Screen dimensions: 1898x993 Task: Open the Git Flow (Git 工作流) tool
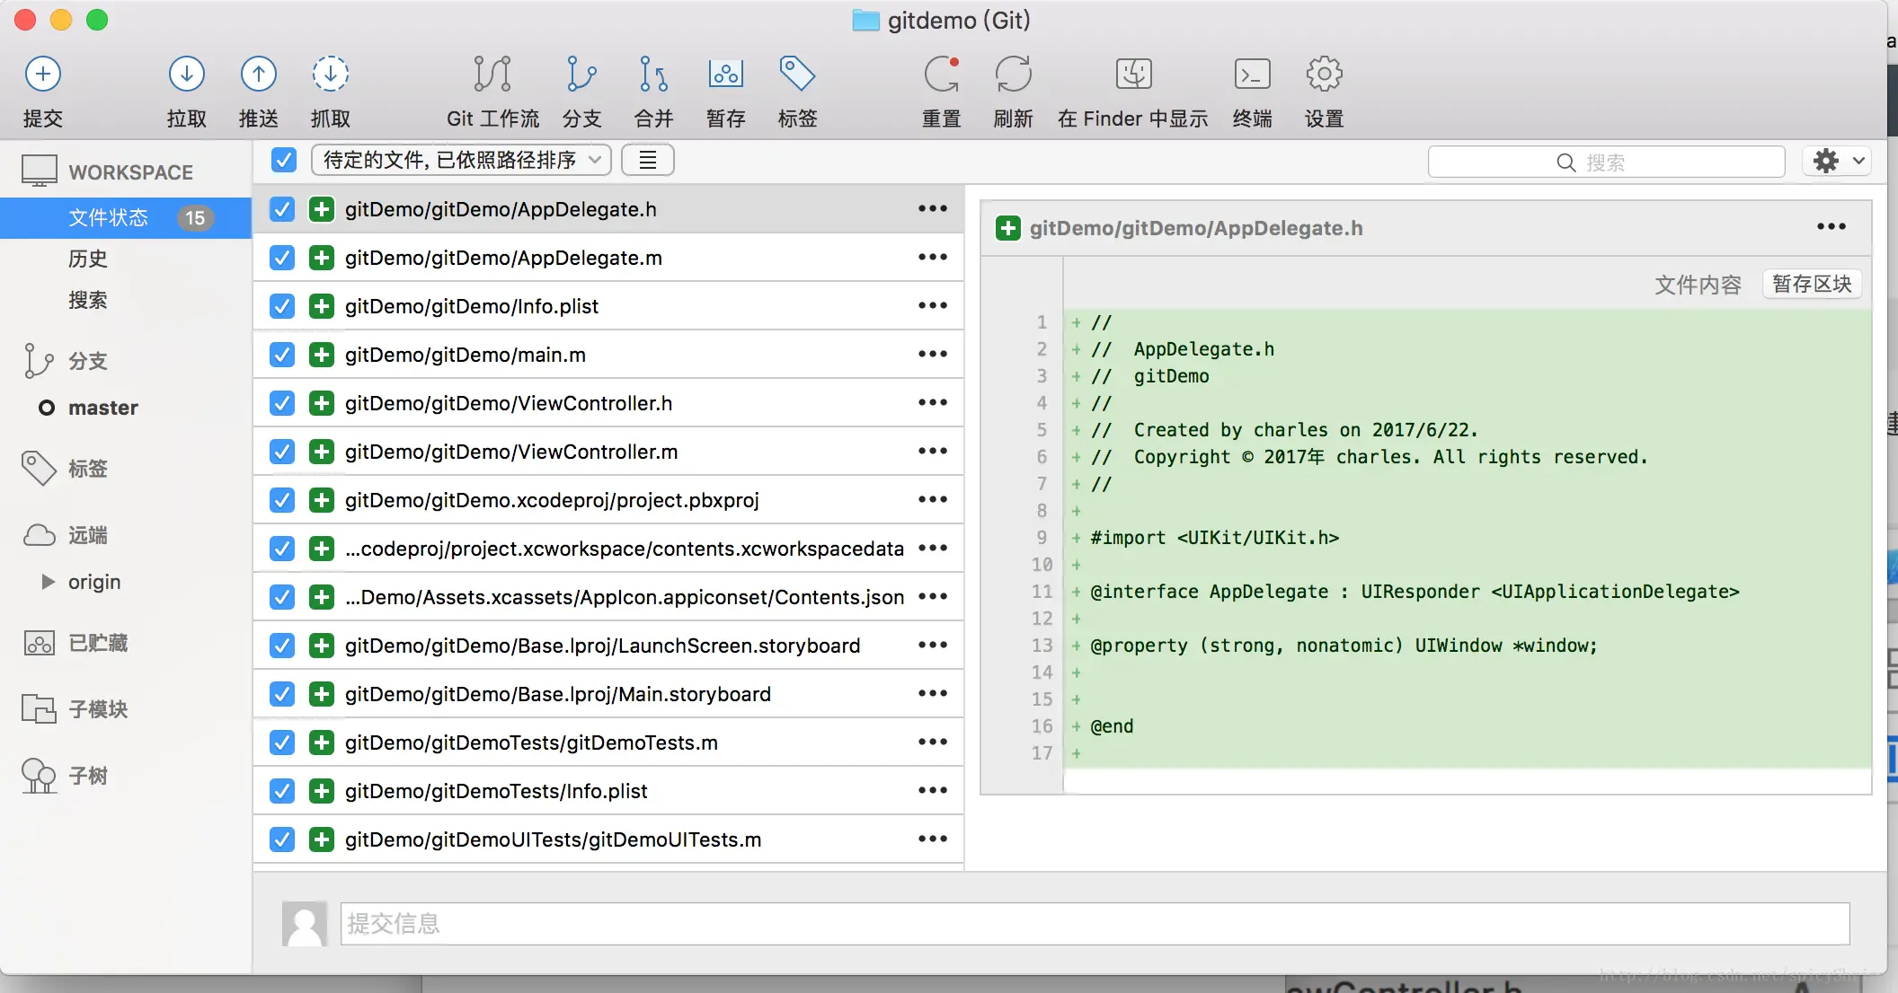coord(492,75)
